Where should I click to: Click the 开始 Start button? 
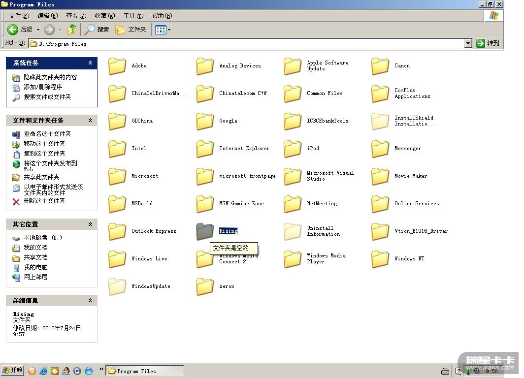13,371
